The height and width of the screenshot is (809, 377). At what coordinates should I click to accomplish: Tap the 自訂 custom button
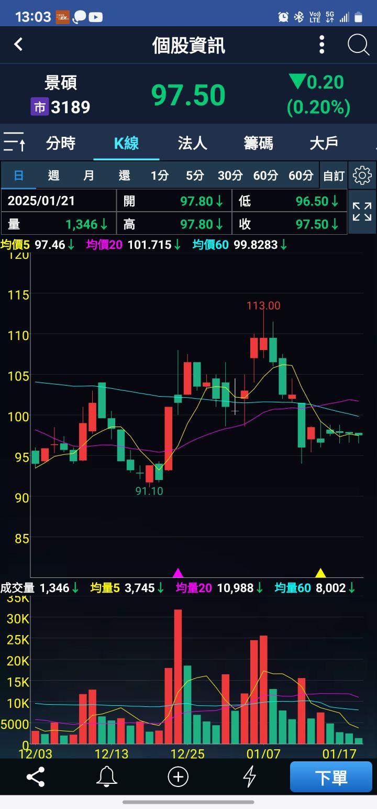pyautogui.click(x=334, y=176)
